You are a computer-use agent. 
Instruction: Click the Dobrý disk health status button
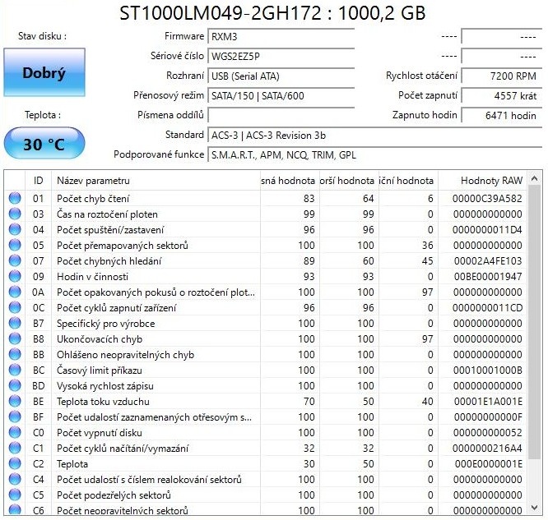pyautogui.click(x=44, y=72)
